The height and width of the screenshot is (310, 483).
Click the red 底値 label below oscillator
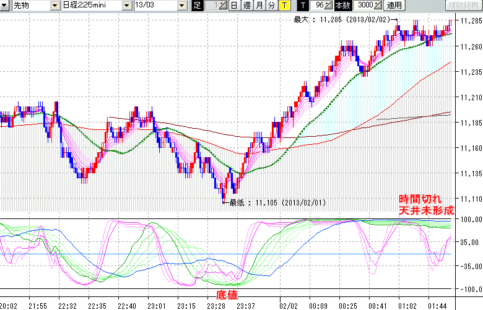(x=225, y=296)
